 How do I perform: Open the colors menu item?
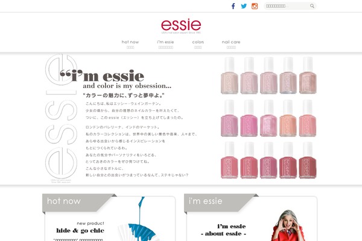click(x=198, y=44)
